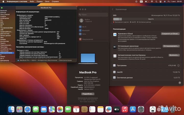The height and width of the screenshot is (115, 184).
Task: Open the Справка menu
Action: 55,2
